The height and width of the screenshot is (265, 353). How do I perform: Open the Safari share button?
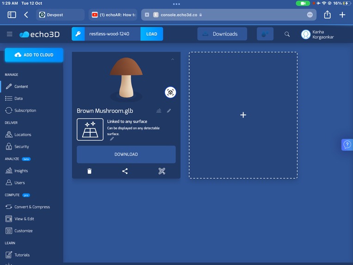(327, 15)
